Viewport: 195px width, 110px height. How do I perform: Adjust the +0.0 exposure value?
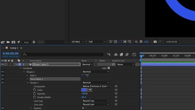[146, 42]
